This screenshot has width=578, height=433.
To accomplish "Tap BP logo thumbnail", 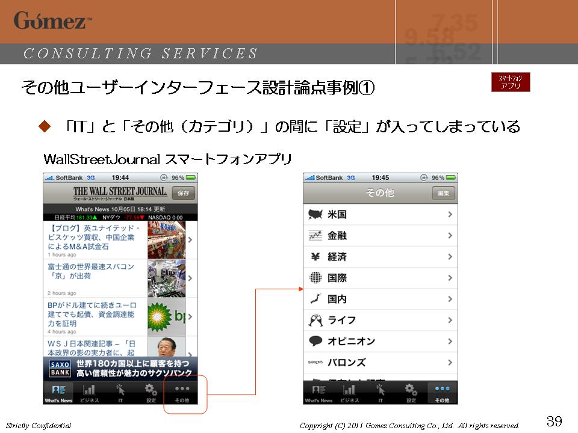I will [166, 317].
